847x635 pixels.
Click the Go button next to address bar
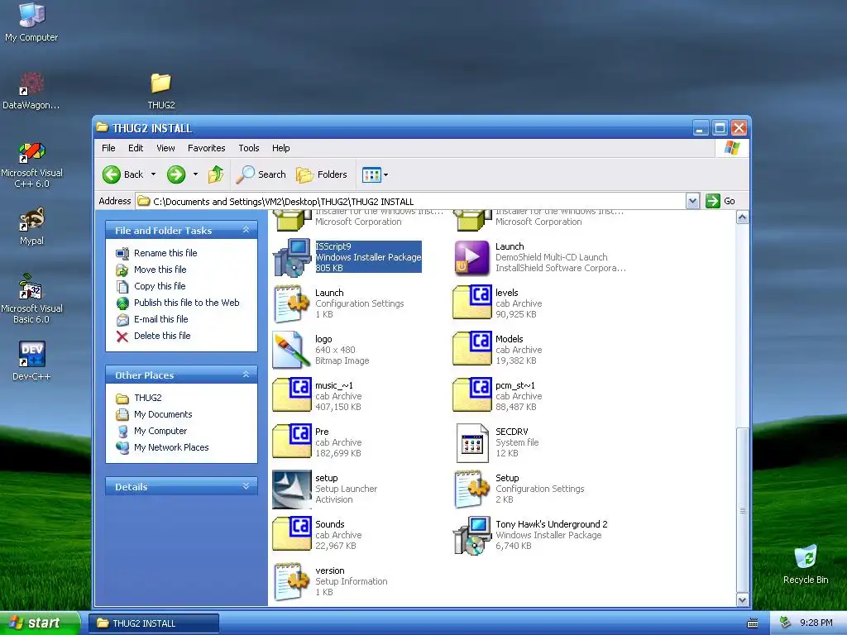click(x=720, y=202)
